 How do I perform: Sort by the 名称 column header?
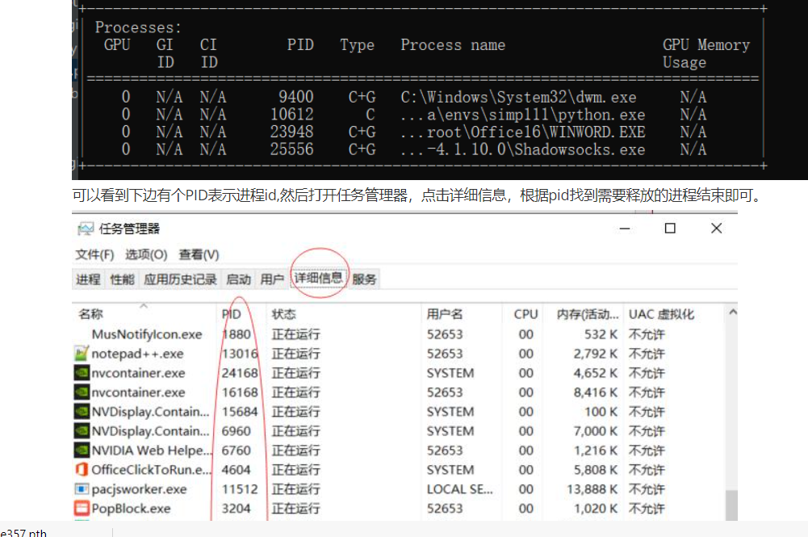click(144, 314)
